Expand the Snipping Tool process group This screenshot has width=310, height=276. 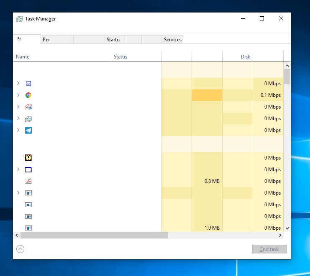[18, 107]
